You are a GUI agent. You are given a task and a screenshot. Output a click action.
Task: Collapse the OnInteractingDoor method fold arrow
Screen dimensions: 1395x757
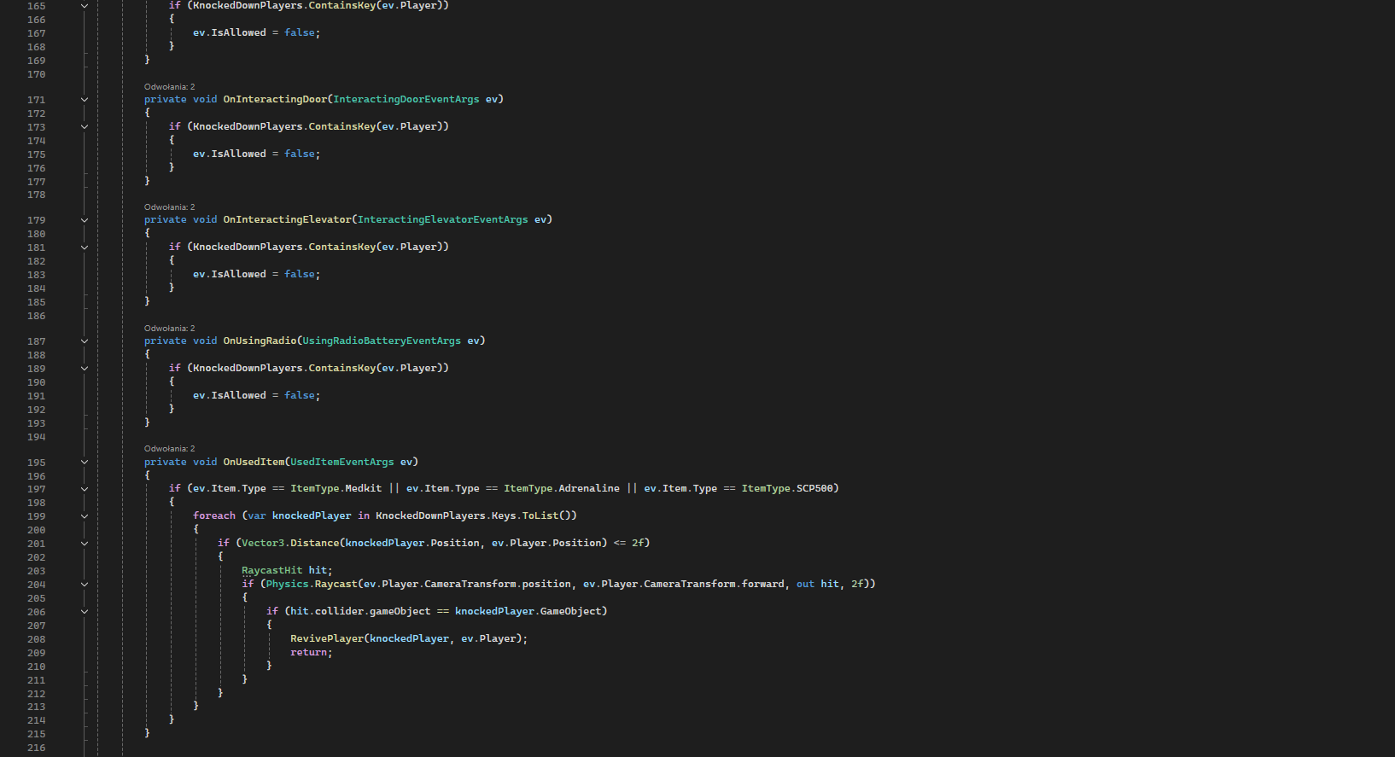(x=85, y=100)
